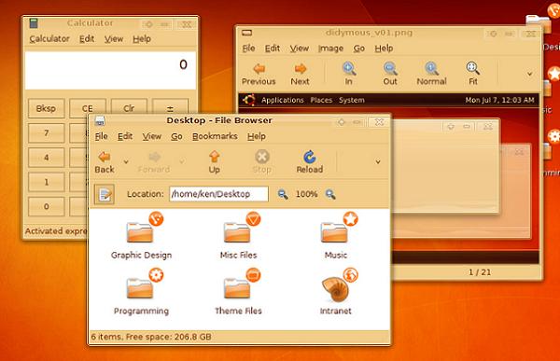Viewport: 560px width, 361px height.
Task: Click Zoom Out magnifier in image viewer
Action: (390, 68)
